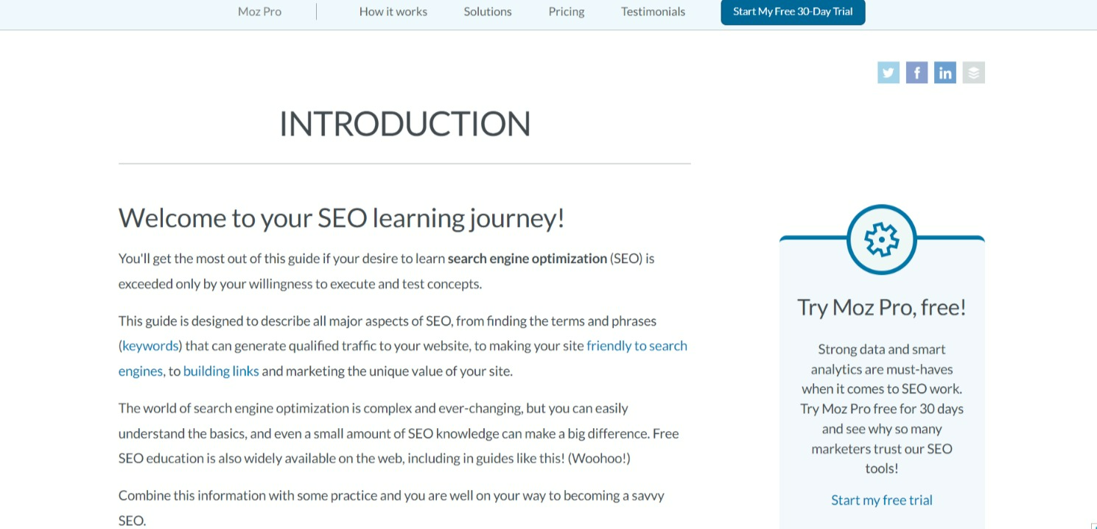Share the page via Buffer icon

973,72
